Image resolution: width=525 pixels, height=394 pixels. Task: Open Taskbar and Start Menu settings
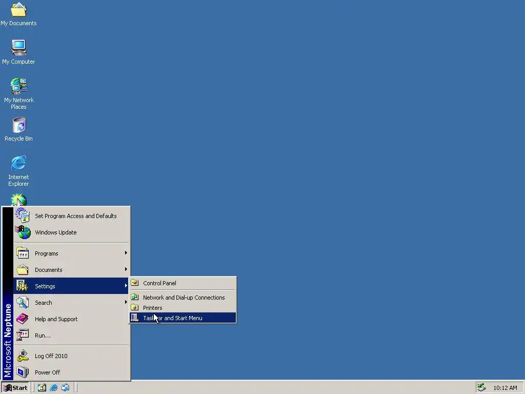(x=183, y=318)
